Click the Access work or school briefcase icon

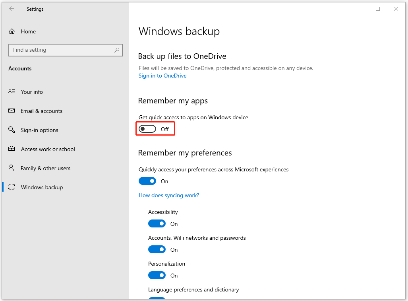pos(12,149)
